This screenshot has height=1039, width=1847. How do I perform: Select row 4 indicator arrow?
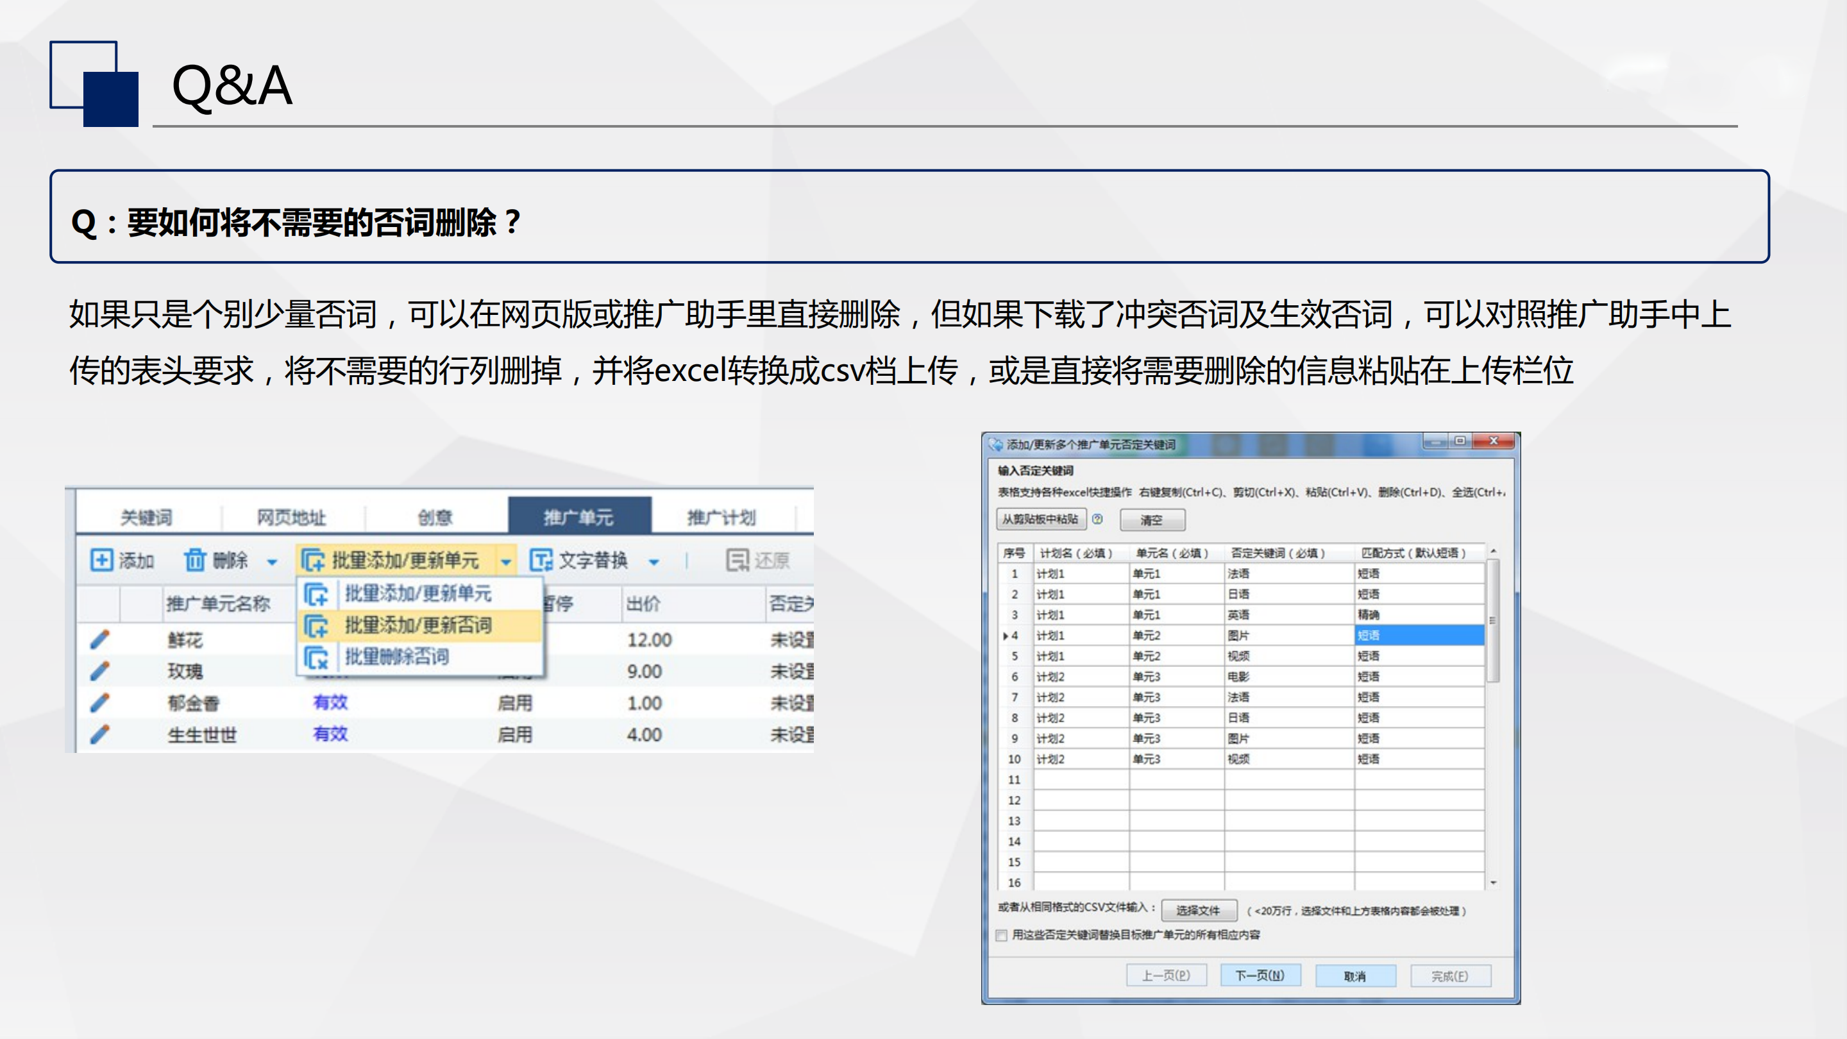click(1005, 636)
